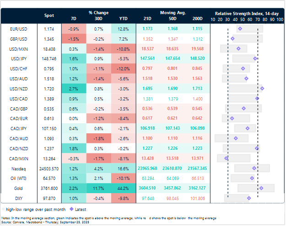Select the Gold row RSI diamond marker
This screenshot has width=286, height=226.
point(261,188)
